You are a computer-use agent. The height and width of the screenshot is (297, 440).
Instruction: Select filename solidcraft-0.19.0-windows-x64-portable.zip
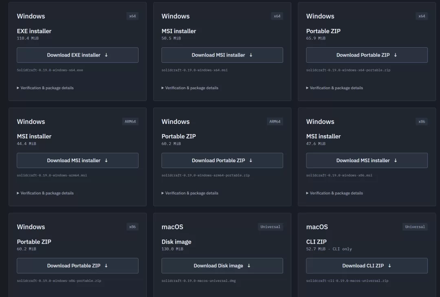click(348, 70)
